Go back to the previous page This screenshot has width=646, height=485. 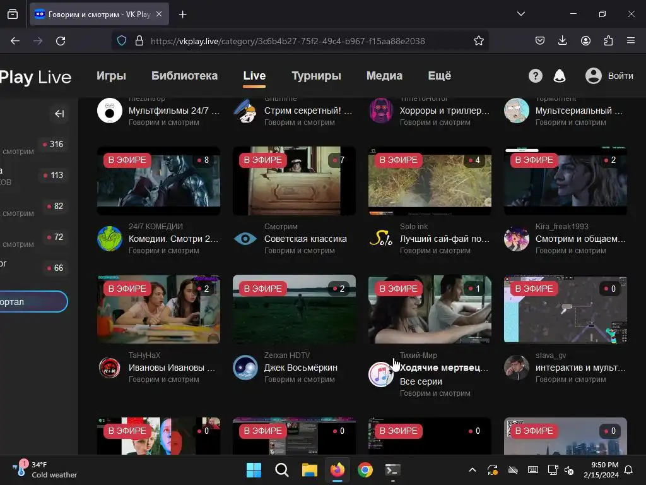coord(15,41)
